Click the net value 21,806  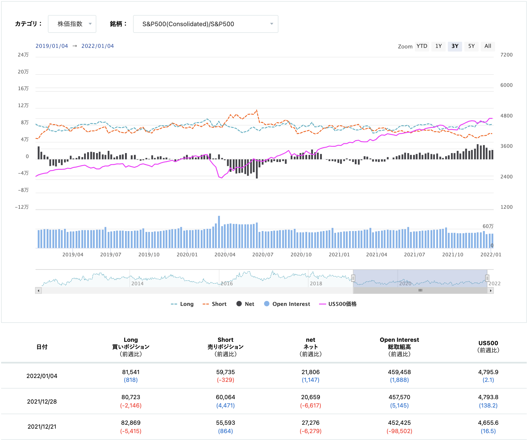[310, 372]
